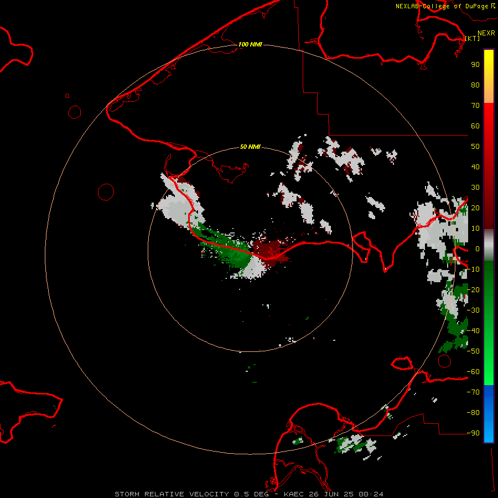Pick the blue bottom segment of color bar
The height and width of the screenshot is (498, 498).
489,414
